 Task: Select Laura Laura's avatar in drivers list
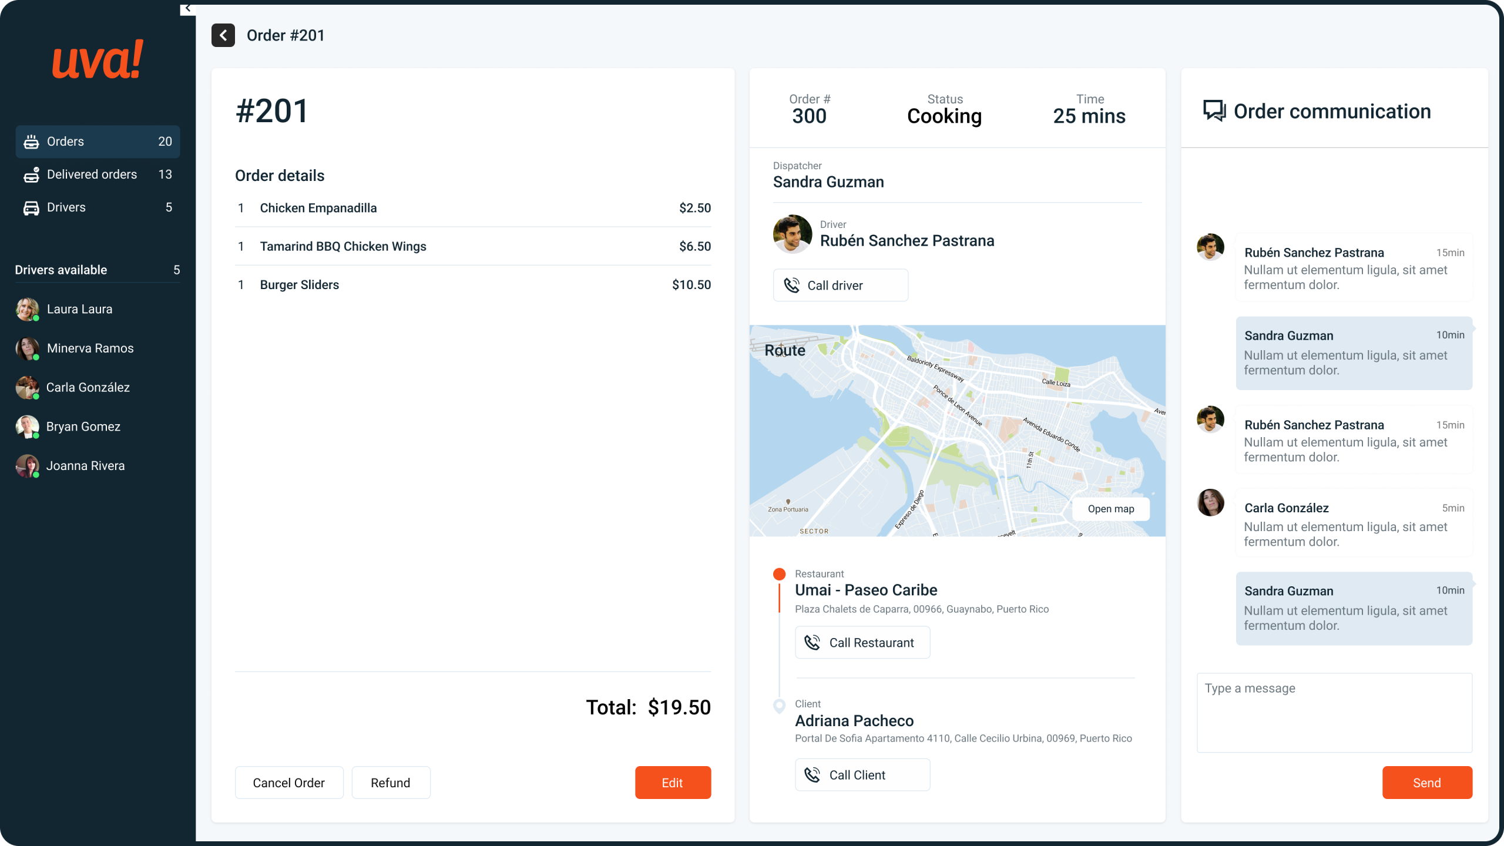pyautogui.click(x=27, y=309)
